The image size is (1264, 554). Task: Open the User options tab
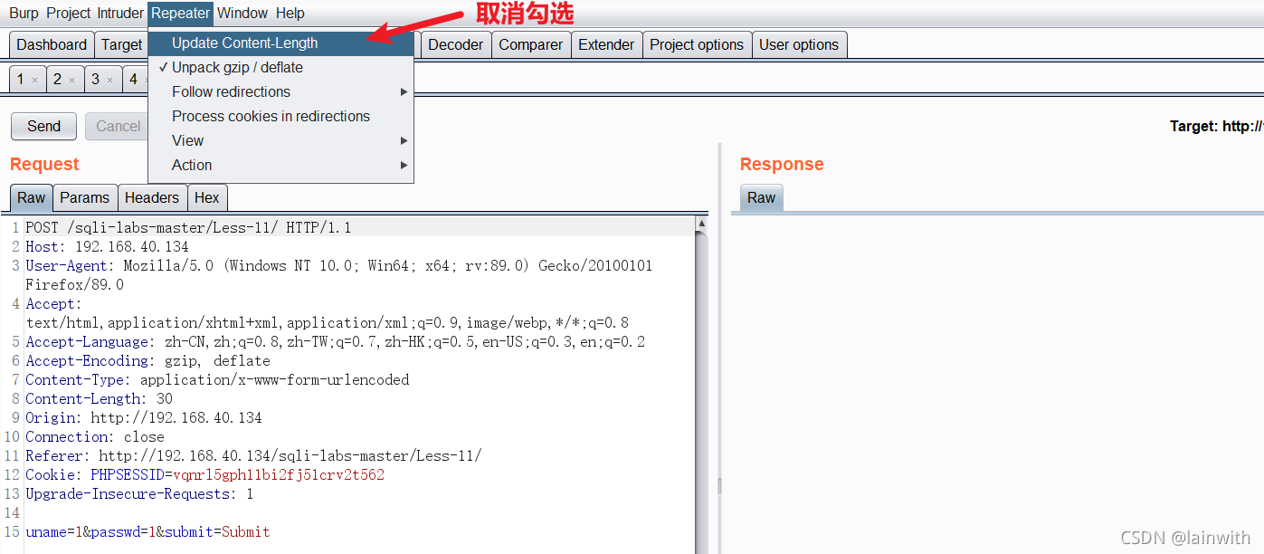click(799, 45)
